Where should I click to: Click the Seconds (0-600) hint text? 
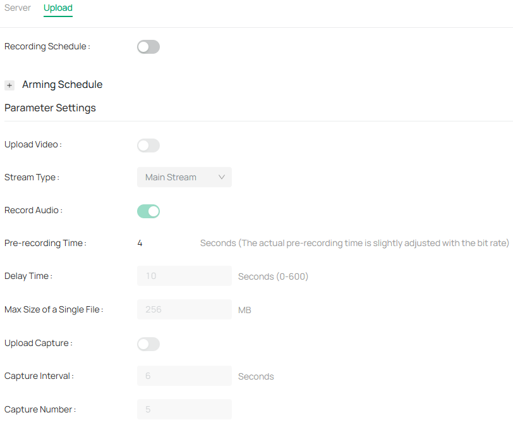coord(273,276)
